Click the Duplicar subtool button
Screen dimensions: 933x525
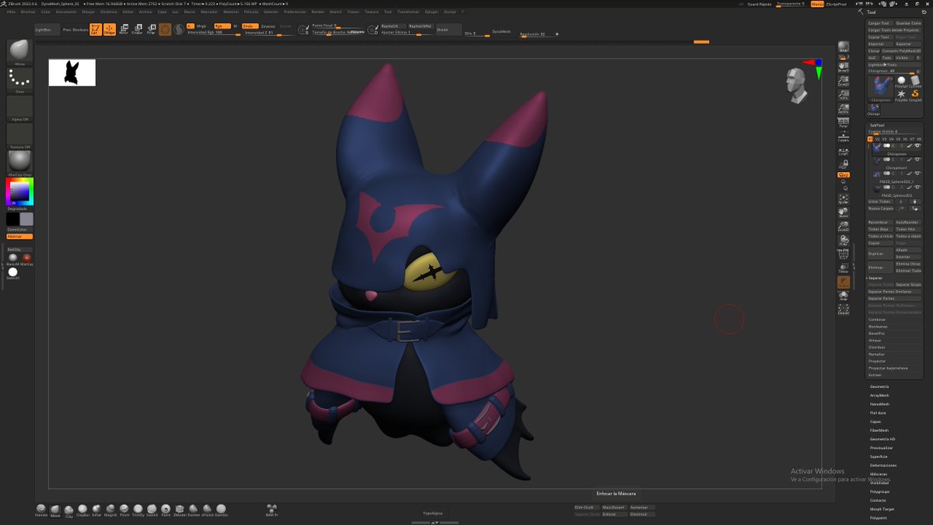coord(880,254)
